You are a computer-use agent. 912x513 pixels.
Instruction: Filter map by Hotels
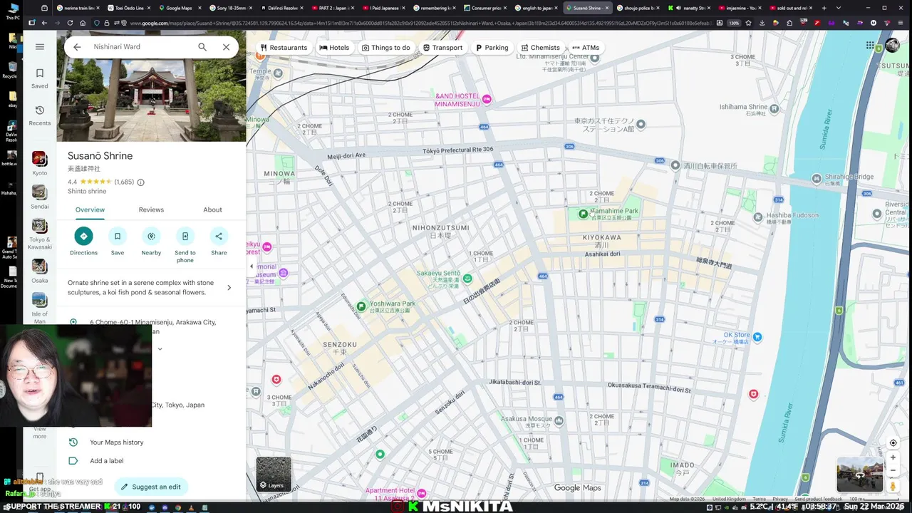(334, 48)
